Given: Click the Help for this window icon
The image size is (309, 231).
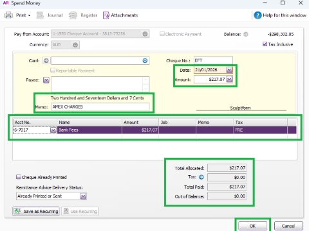Looking at the screenshot, I should click(257, 15).
